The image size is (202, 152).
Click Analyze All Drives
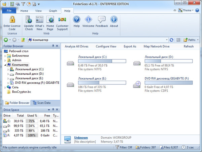coord(77,47)
